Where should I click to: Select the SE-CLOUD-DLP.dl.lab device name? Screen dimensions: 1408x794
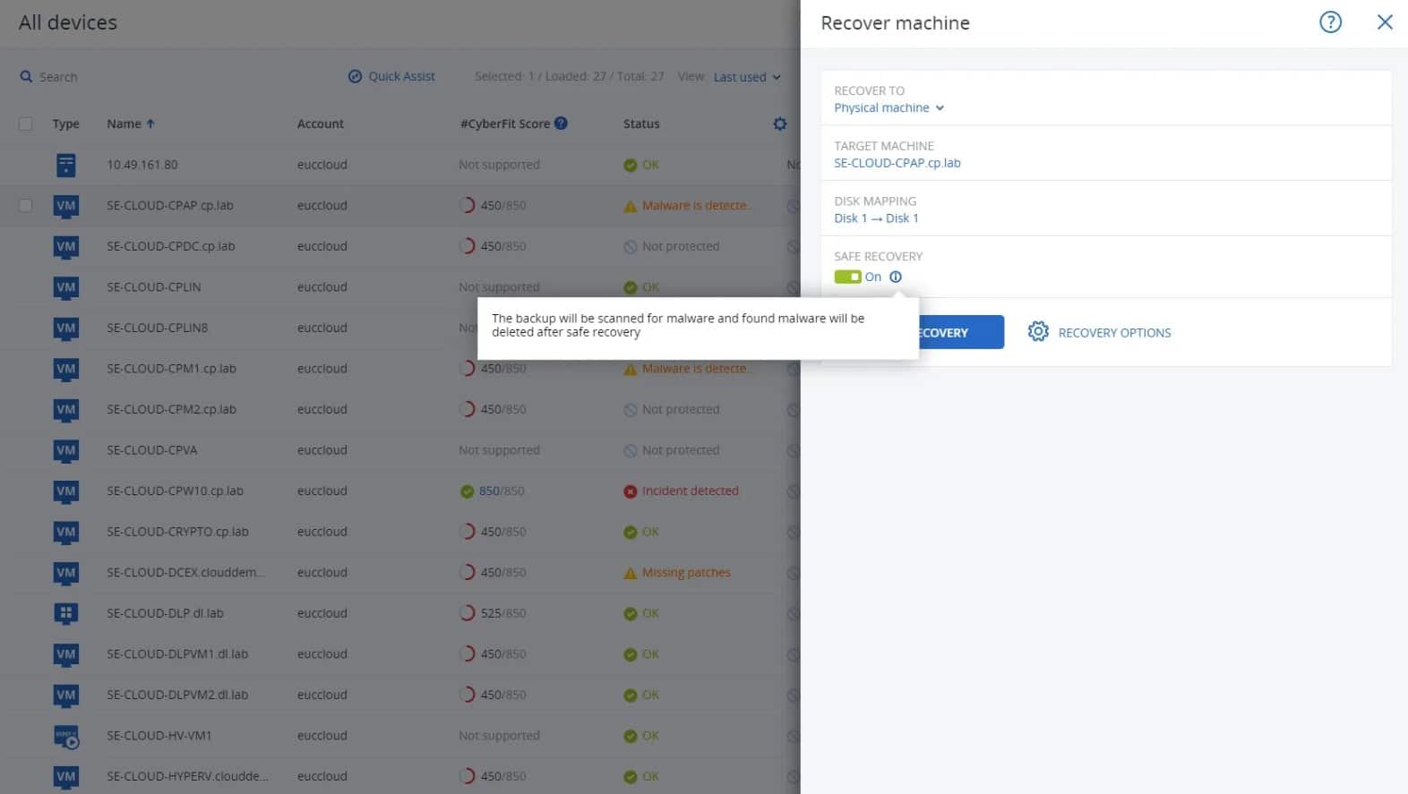tap(165, 613)
